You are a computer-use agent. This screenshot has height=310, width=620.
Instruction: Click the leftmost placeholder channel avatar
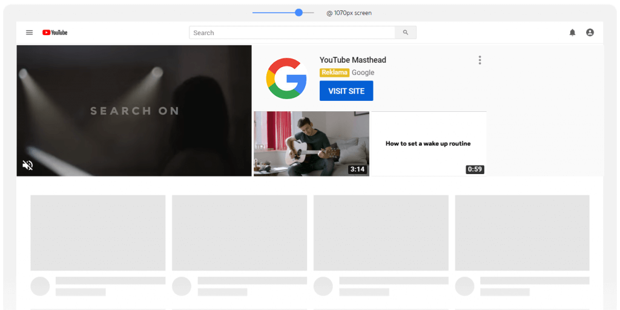pyautogui.click(x=40, y=286)
